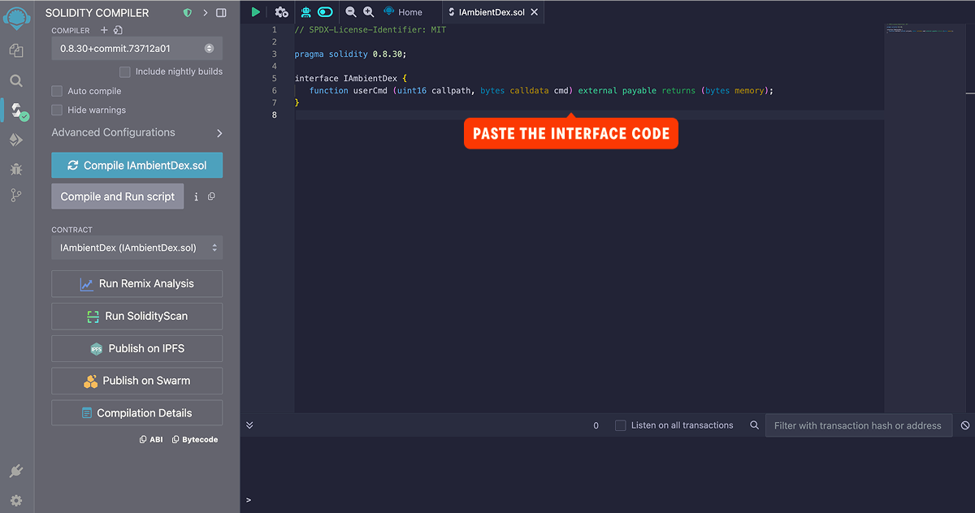Open the Debugger bug icon

tap(16, 169)
